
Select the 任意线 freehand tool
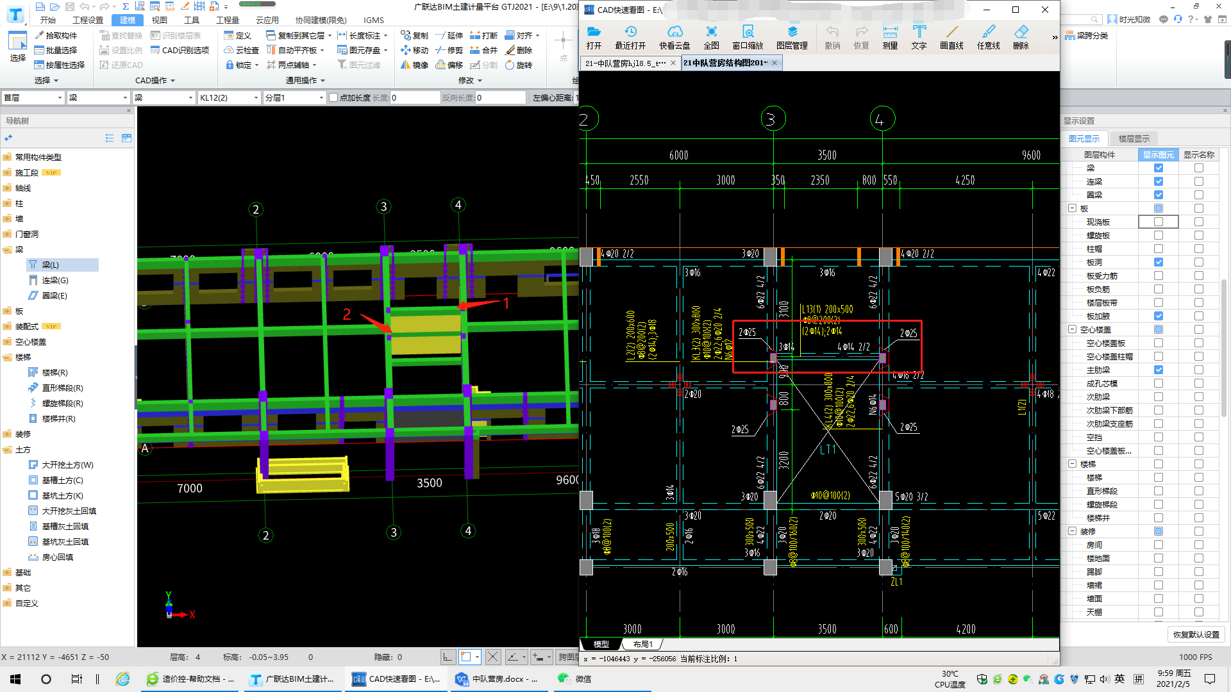[x=988, y=37]
